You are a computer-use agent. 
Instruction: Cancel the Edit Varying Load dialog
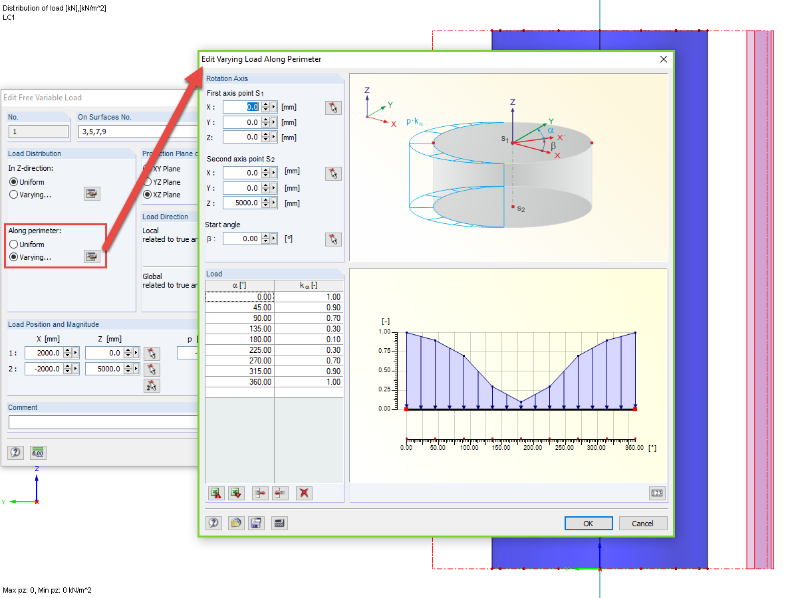click(x=642, y=523)
